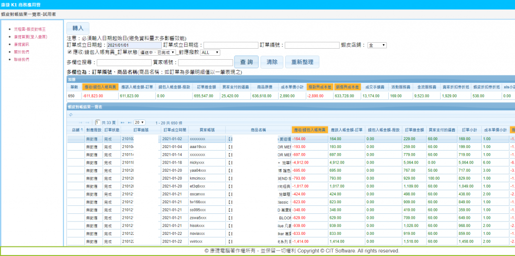Open the 流程圖-蝦皮對帳王 sidebar link

30,29
